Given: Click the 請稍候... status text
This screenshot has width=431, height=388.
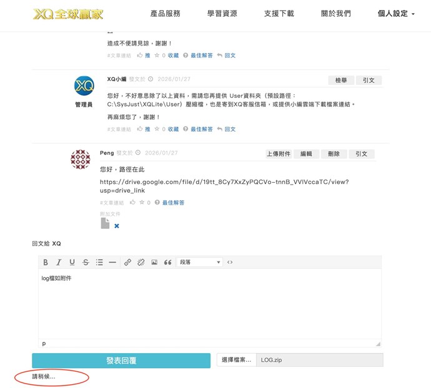Looking at the screenshot, I should 44,377.
